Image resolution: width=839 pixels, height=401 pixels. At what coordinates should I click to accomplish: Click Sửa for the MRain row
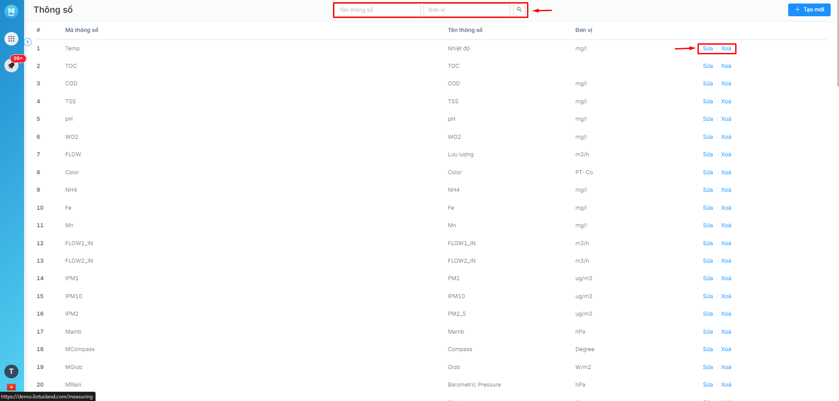point(708,385)
